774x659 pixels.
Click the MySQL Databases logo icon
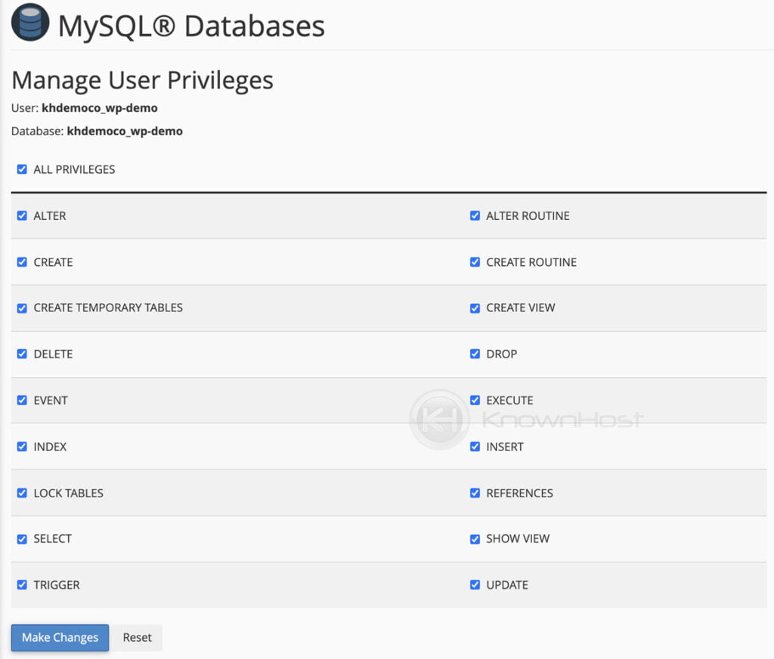point(30,22)
